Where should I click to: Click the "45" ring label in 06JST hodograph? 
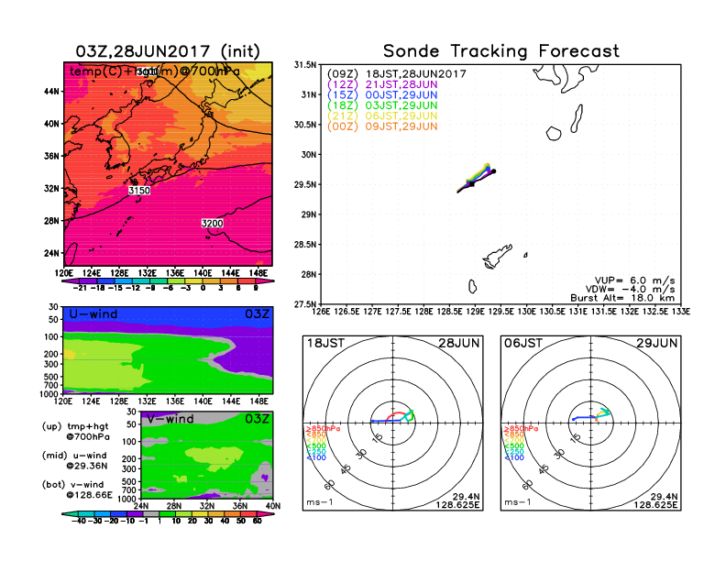pos(544,468)
